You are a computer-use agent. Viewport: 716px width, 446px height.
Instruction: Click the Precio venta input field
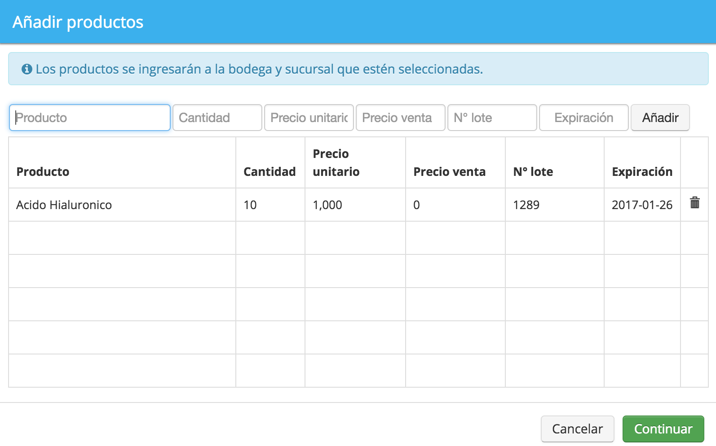(401, 118)
